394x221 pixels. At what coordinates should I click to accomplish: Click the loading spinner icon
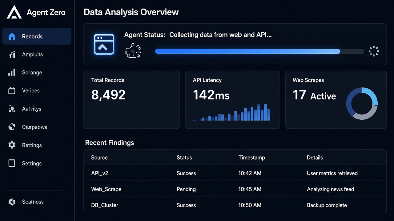click(x=374, y=51)
